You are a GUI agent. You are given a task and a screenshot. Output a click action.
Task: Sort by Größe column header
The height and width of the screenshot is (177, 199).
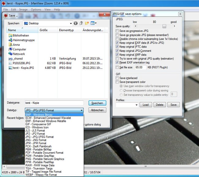click(x=48, y=30)
